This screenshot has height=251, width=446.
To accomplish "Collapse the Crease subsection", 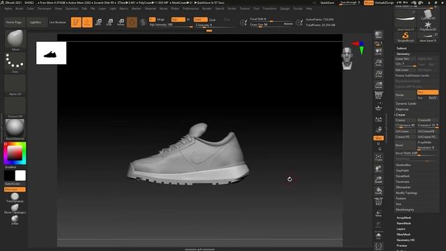I will pos(400,114).
